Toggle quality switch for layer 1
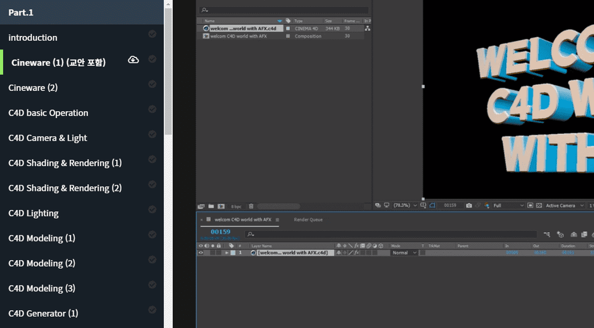Screen dimensions: 594x328 pyautogui.click(x=351, y=253)
